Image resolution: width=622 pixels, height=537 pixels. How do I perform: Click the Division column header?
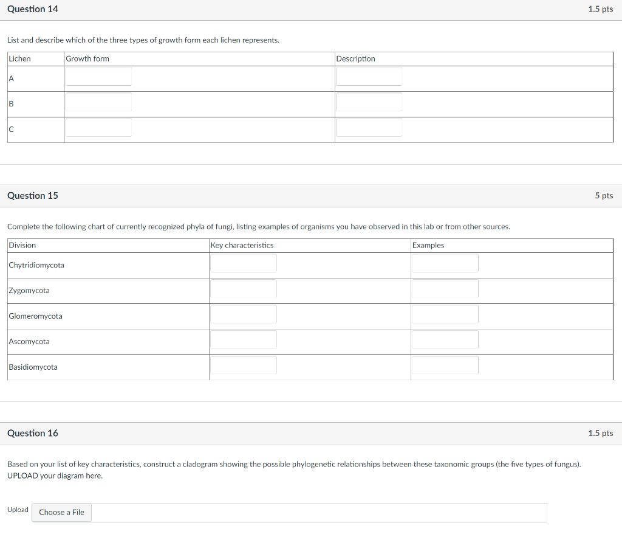click(108, 246)
